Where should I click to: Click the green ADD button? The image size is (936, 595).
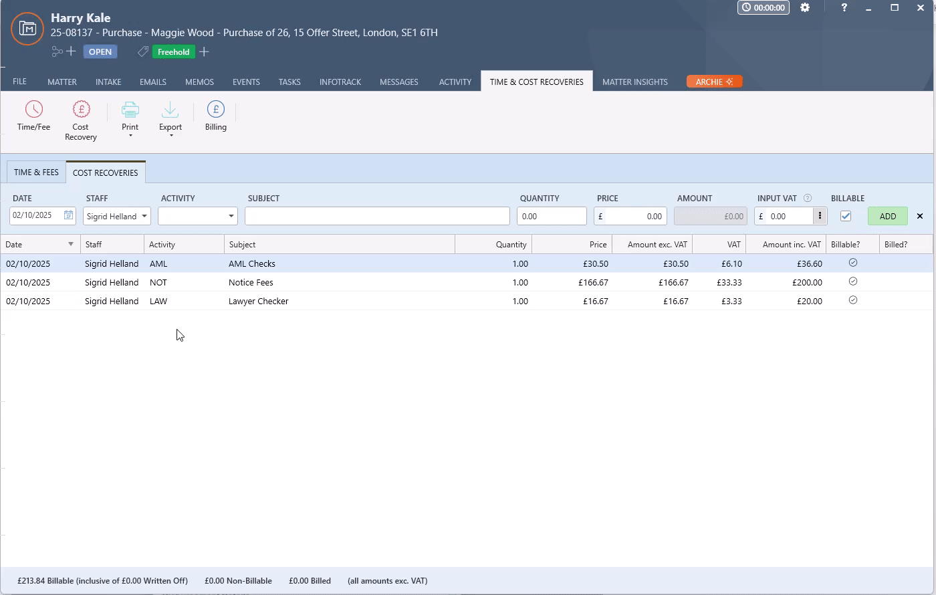click(887, 216)
